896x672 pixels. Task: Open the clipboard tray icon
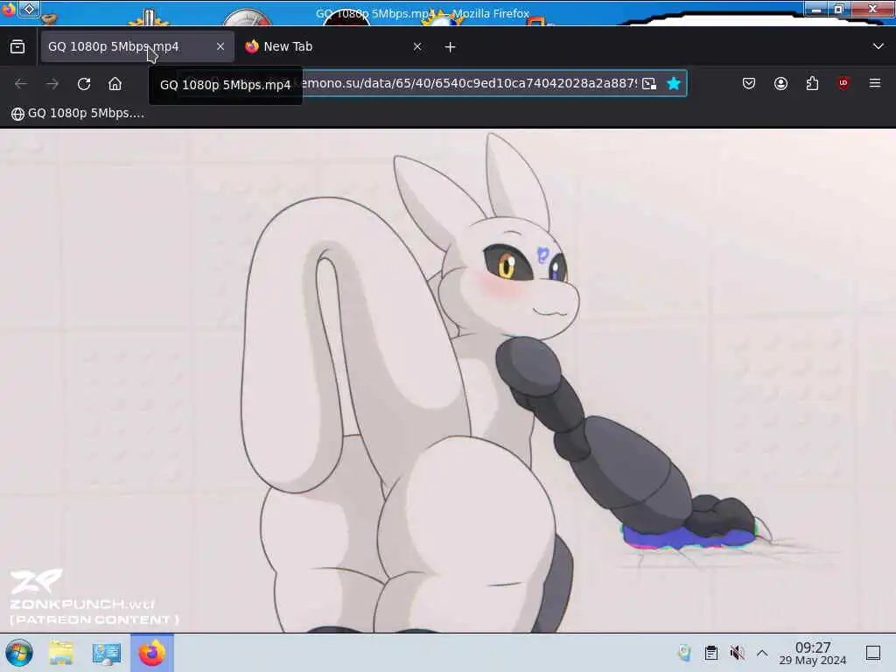(x=710, y=653)
